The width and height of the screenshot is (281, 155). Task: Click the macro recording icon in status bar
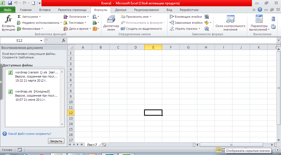pos(19,150)
